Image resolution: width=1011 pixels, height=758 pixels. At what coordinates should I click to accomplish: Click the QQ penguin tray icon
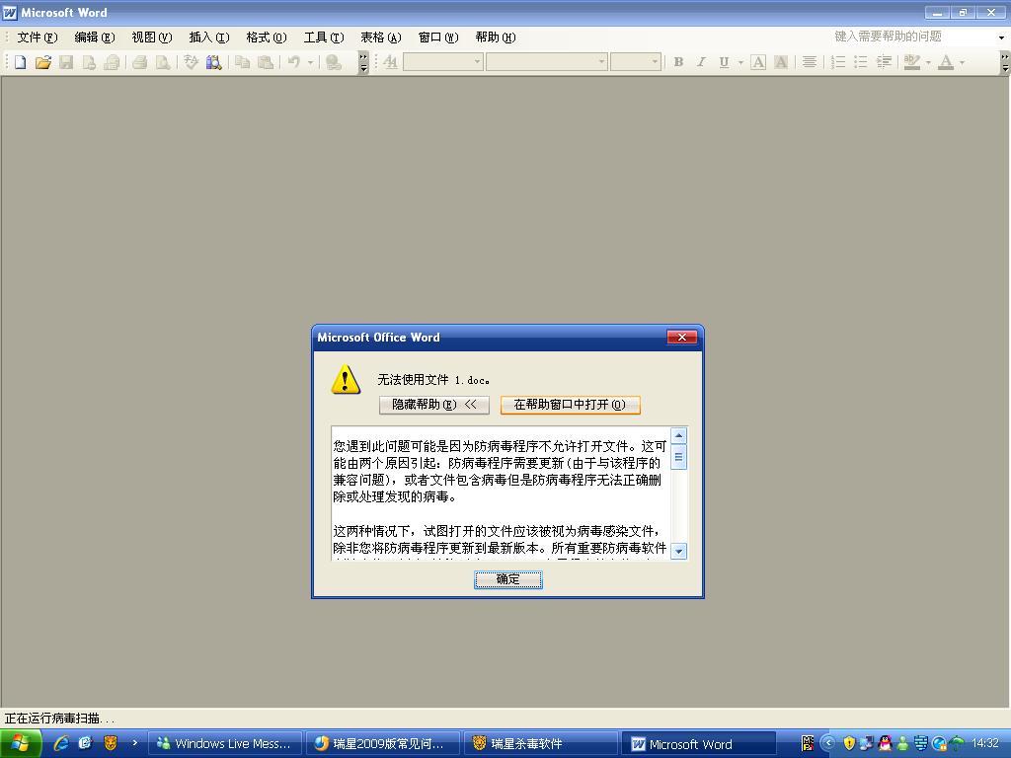pyautogui.click(x=885, y=743)
